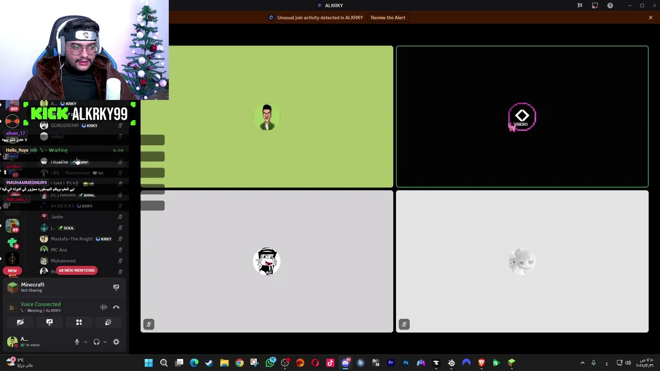Image resolution: width=660 pixels, height=371 pixels.
Task: Click Review the Alert button
Action: (x=388, y=18)
